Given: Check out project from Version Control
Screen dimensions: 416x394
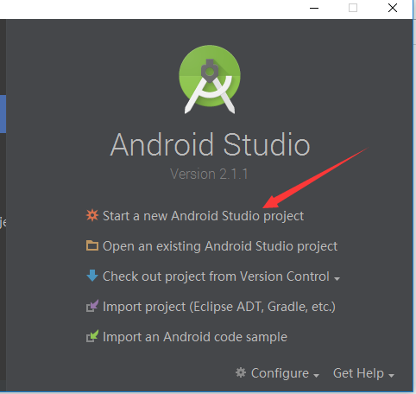Looking at the screenshot, I should [x=216, y=276].
